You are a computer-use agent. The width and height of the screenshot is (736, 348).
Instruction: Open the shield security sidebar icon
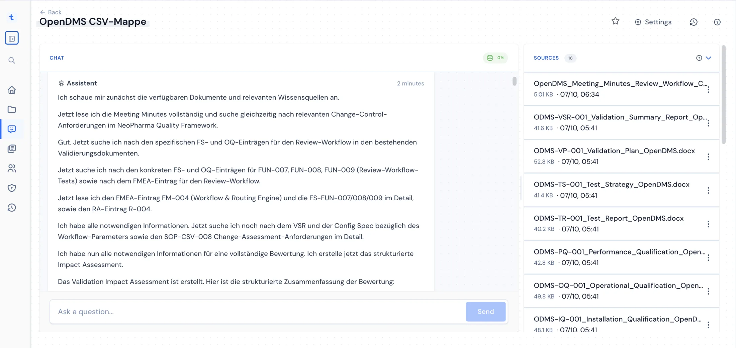(12, 188)
